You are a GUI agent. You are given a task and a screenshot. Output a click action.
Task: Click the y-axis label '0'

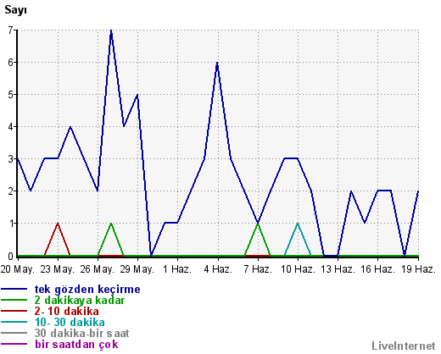(11, 257)
